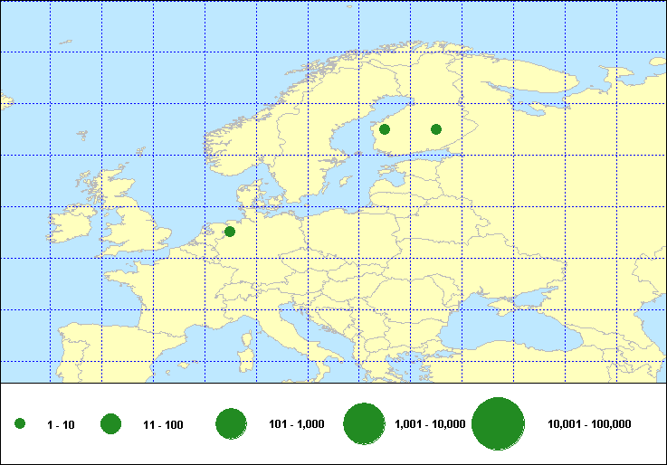Click the 11 - 100 legend circle
This screenshot has width=667, height=465.
pyautogui.click(x=111, y=424)
